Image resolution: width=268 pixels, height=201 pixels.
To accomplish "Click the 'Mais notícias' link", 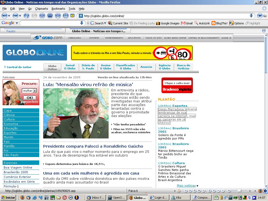I will tap(186, 186).
